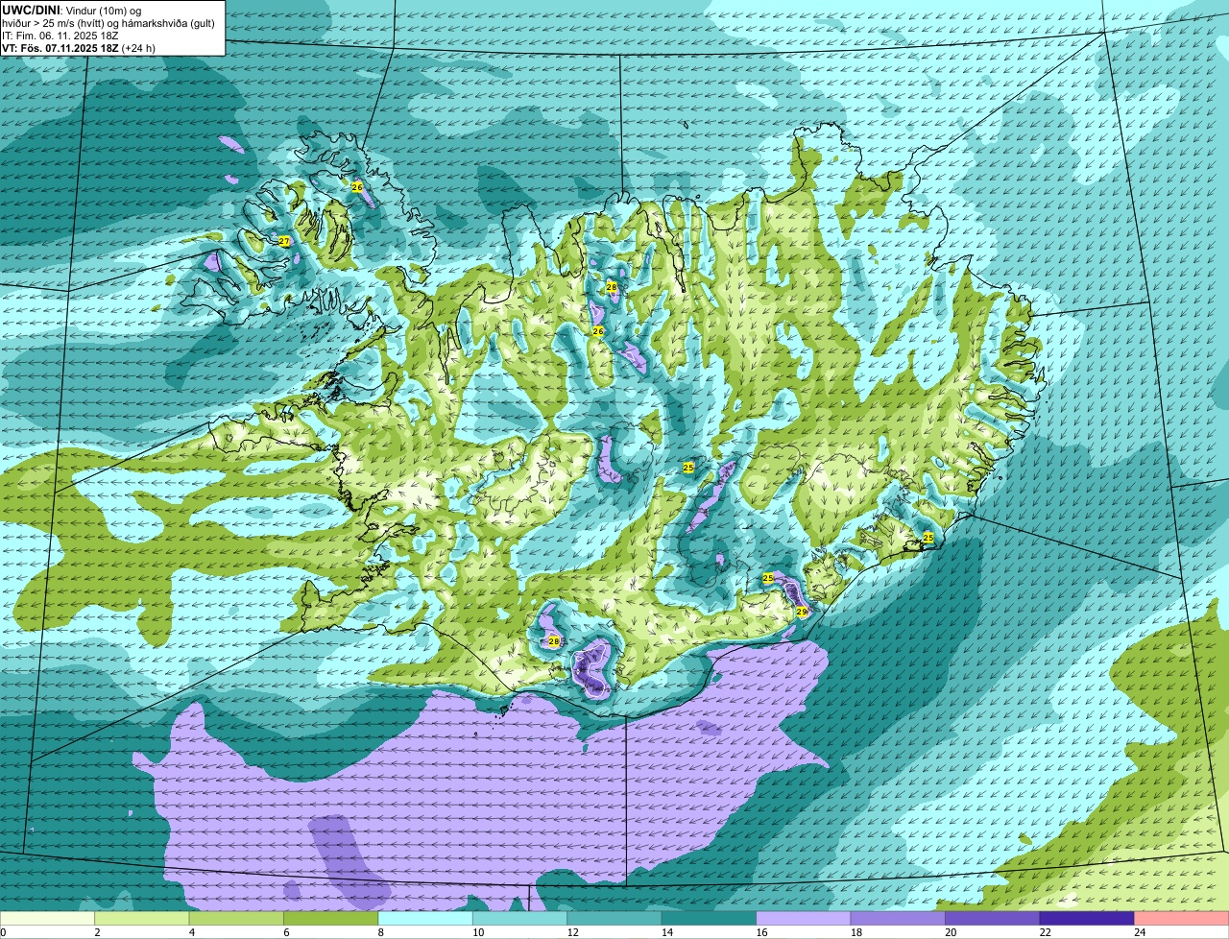The width and height of the screenshot is (1229, 939).
Task: Click the 14–16 m/s dark teal legend swatch
Action: (x=710, y=918)
